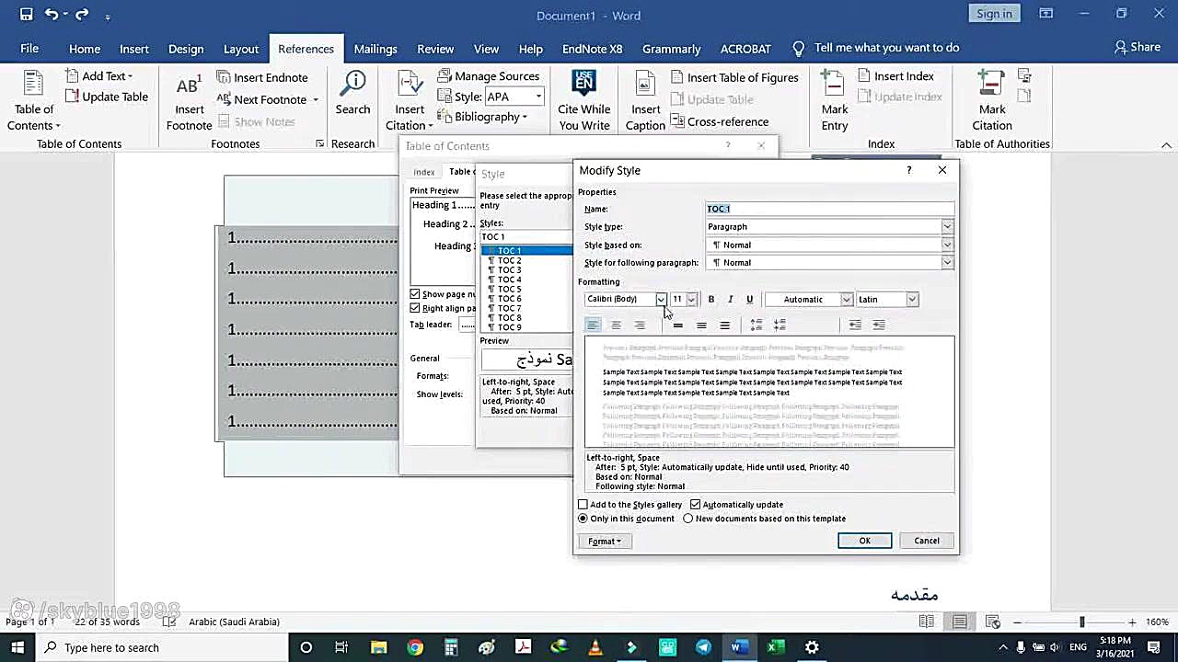
Task: Cancel the Modify Style dialog
Action: (927, 541)
